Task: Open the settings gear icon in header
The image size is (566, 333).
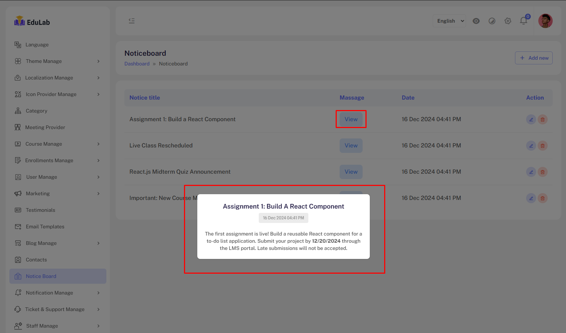Action: 507,21
